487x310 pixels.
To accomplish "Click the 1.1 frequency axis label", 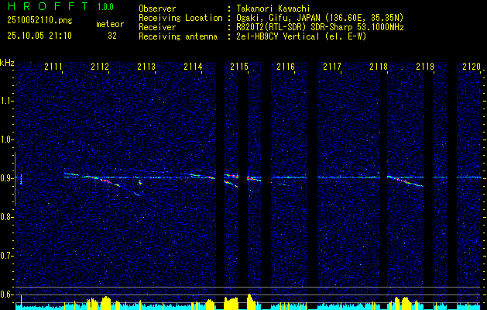I will click(x=6, y=101).
